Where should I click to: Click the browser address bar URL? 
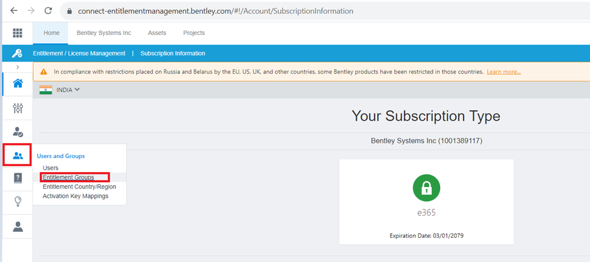(216, 11)
